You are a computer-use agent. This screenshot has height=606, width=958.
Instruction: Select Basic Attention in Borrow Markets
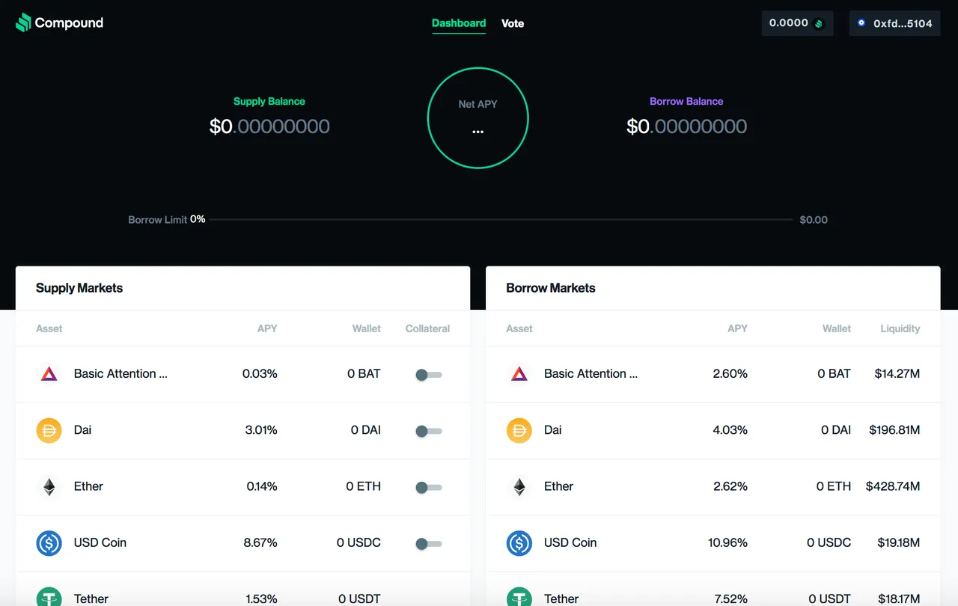coord(591,373)
